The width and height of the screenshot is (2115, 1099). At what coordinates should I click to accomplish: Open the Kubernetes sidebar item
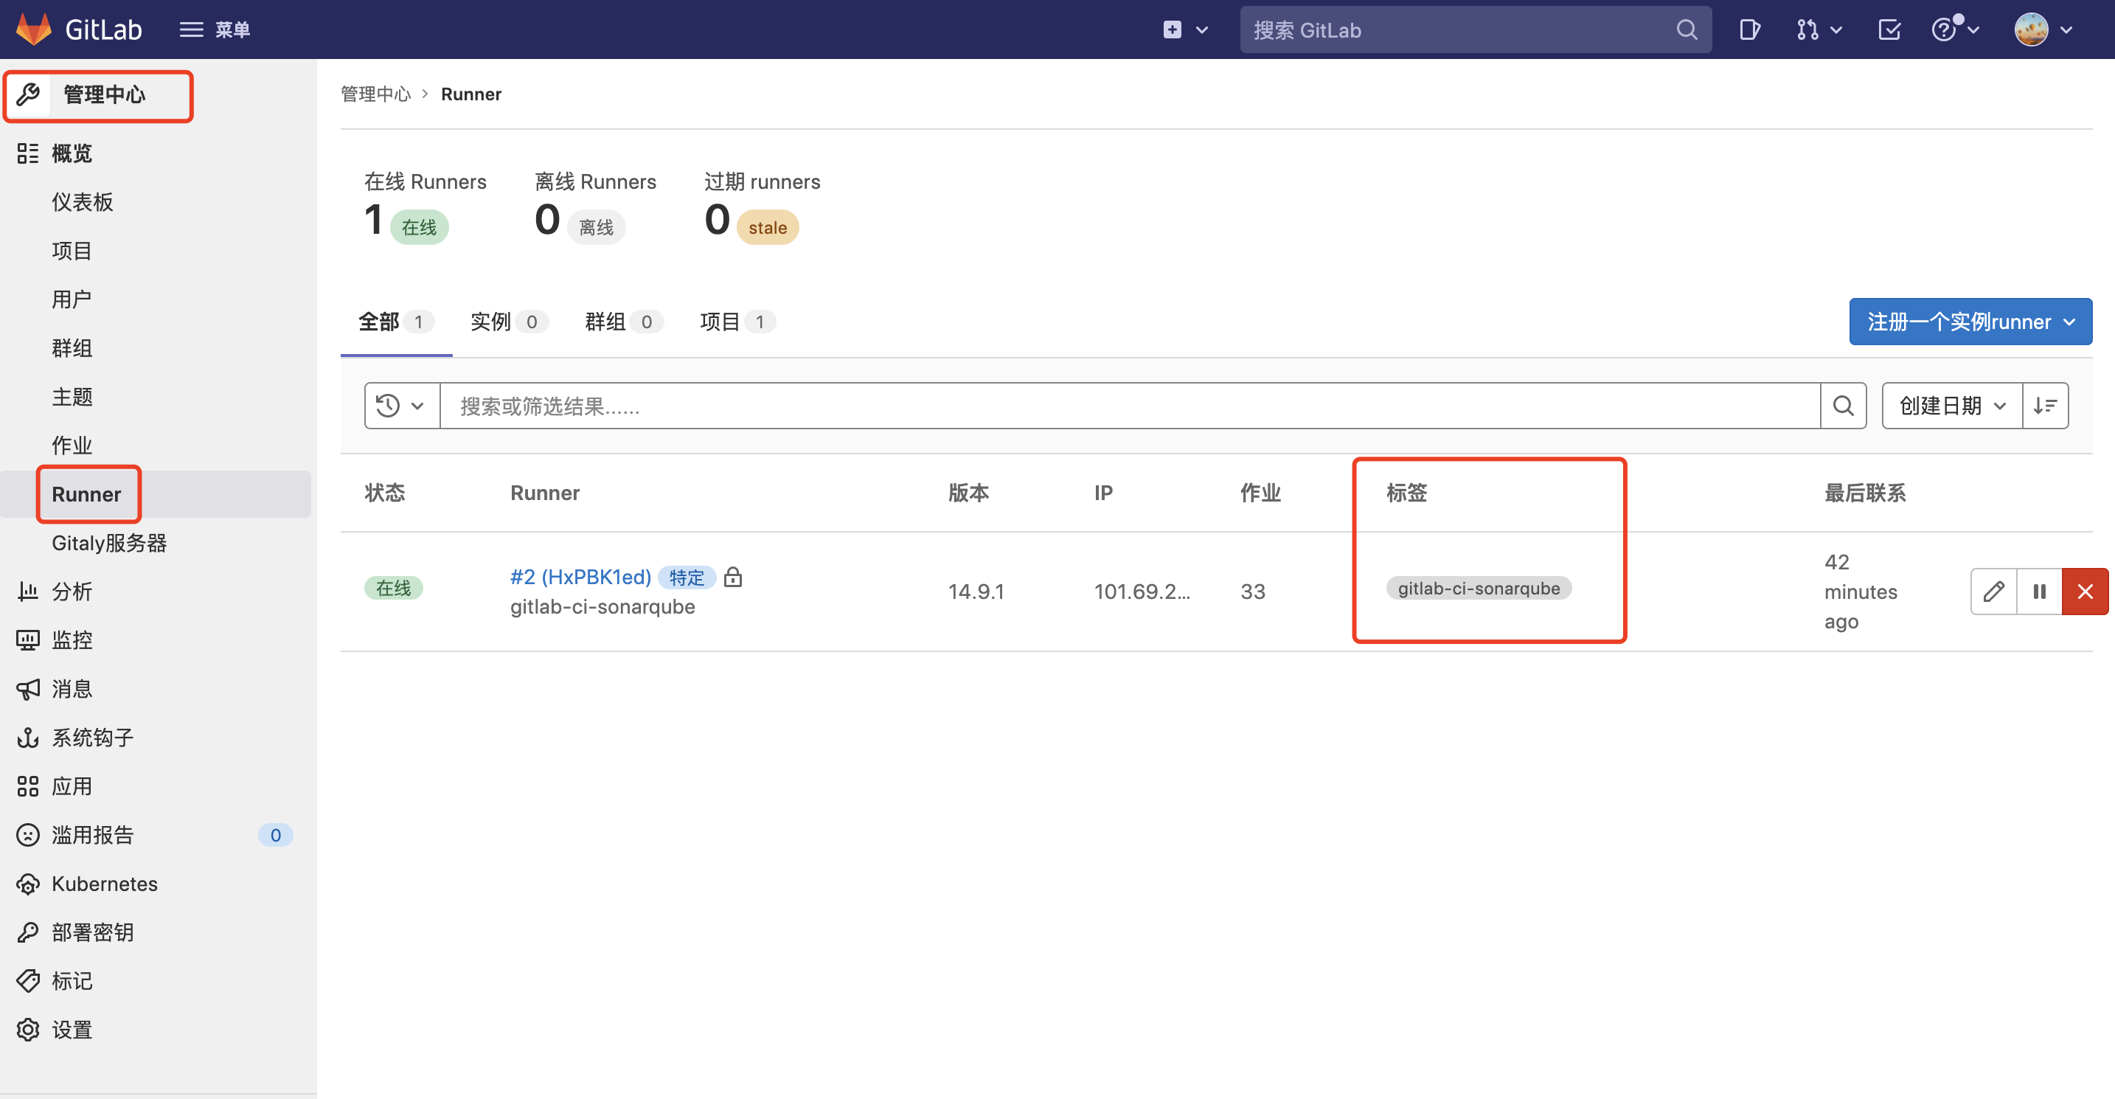pos(104,884)
